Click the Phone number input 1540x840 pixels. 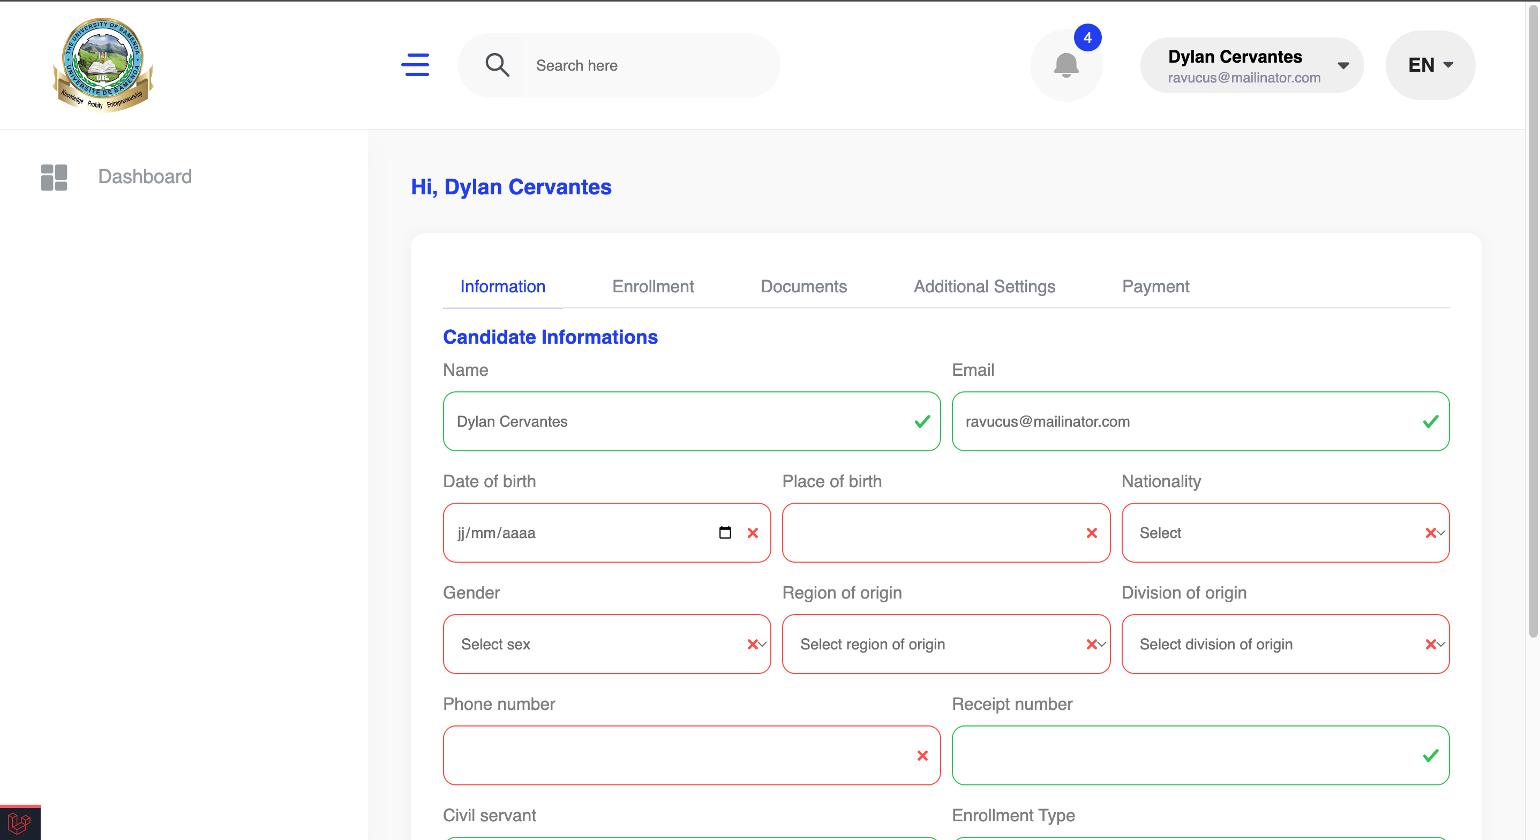pyautogui.click(x=691, y=756)
